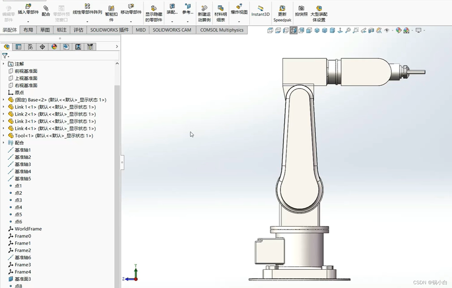Select 上视基准面 in the feature tree
The height and width of the screenshot is (288, 452).
click(x=26, y=78)
